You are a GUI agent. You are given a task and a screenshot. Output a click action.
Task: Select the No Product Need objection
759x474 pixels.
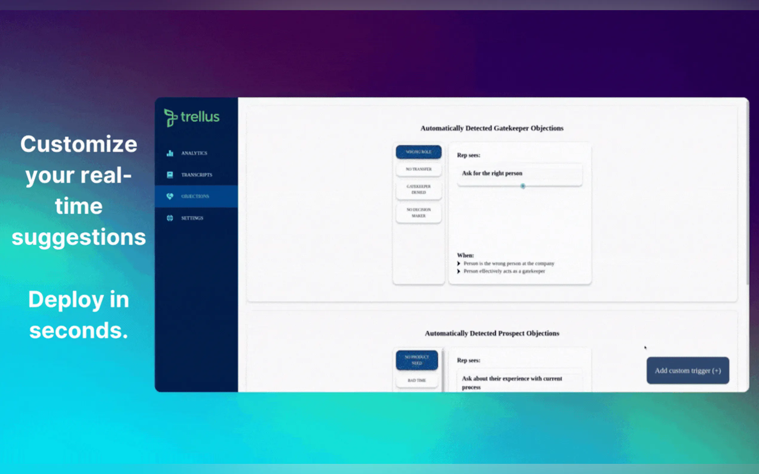pyautogui.click(x=417, y=360)
